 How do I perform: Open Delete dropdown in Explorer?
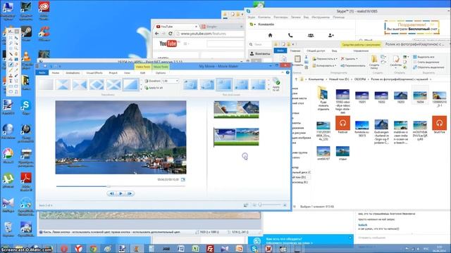pos(350,59)
